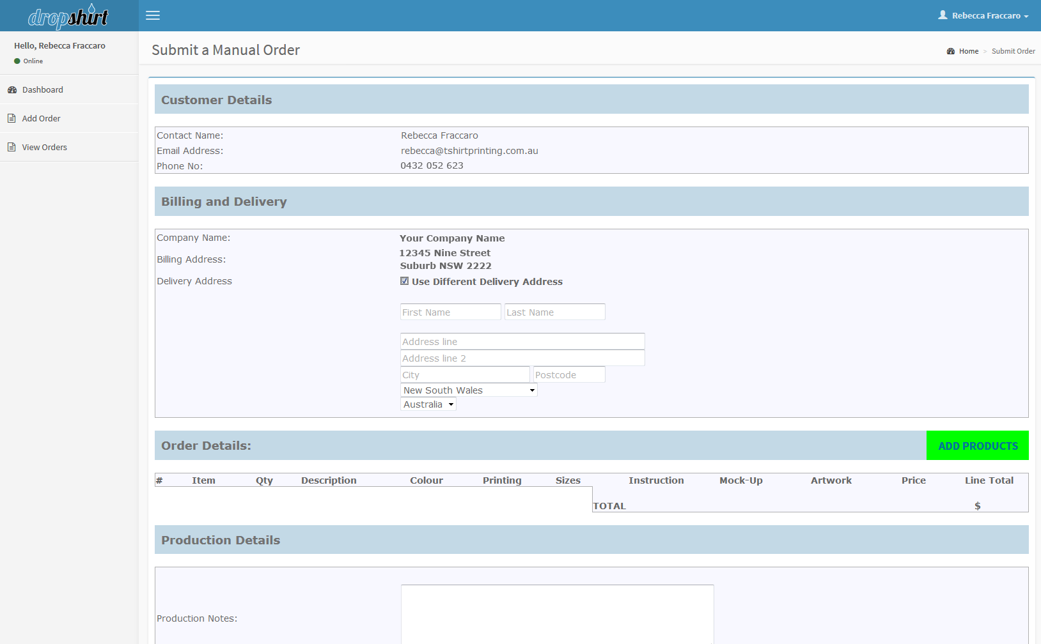
Task: Click the Dashboard gauge icon in sidebar
Action: pyautogui.click(x=12, y=90)
